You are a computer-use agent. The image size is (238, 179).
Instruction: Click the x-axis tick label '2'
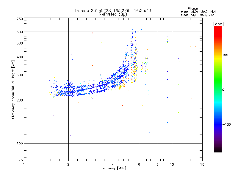(68, 164)
